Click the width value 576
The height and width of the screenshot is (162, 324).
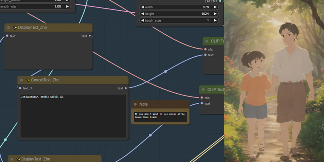[206, 7]
